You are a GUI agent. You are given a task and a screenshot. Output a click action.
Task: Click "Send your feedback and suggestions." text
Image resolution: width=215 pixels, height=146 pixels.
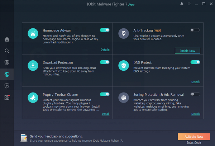tap(56, 136)
